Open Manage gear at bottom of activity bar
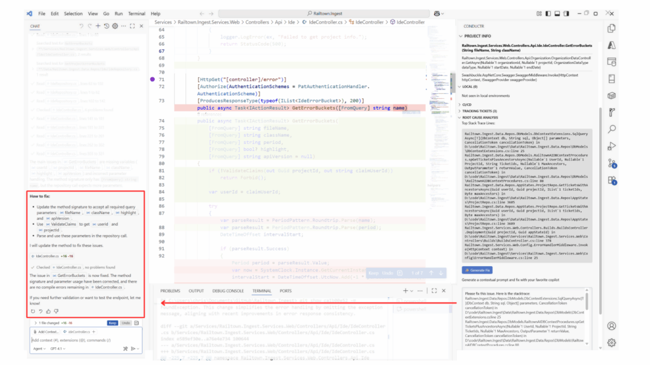The height and width of the screenshot is (365, 650). (611, 343)
